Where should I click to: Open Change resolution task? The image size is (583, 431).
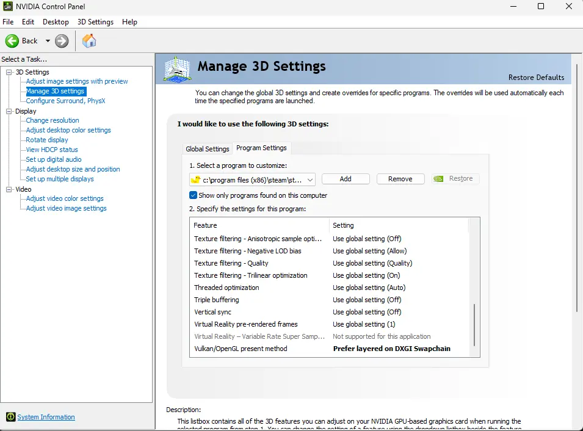[53, 120]
